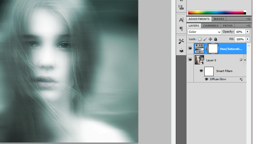Hide Layer 0 visibility eye
The height and width of the screenshot is (144, 253).
click(x=190, y=60)
